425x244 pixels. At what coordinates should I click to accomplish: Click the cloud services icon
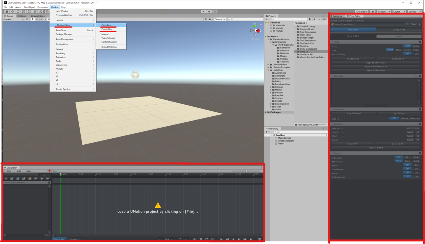click(373, 12)
